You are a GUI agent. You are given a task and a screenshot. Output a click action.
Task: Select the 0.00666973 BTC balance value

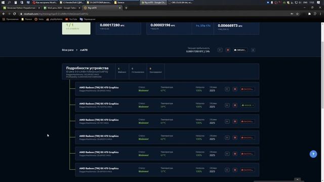pos(230,26)
